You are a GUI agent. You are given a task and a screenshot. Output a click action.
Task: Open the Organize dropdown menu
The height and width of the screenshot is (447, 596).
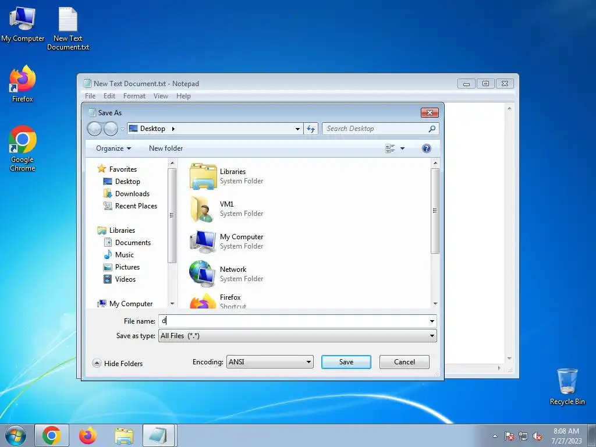[113, 148]
